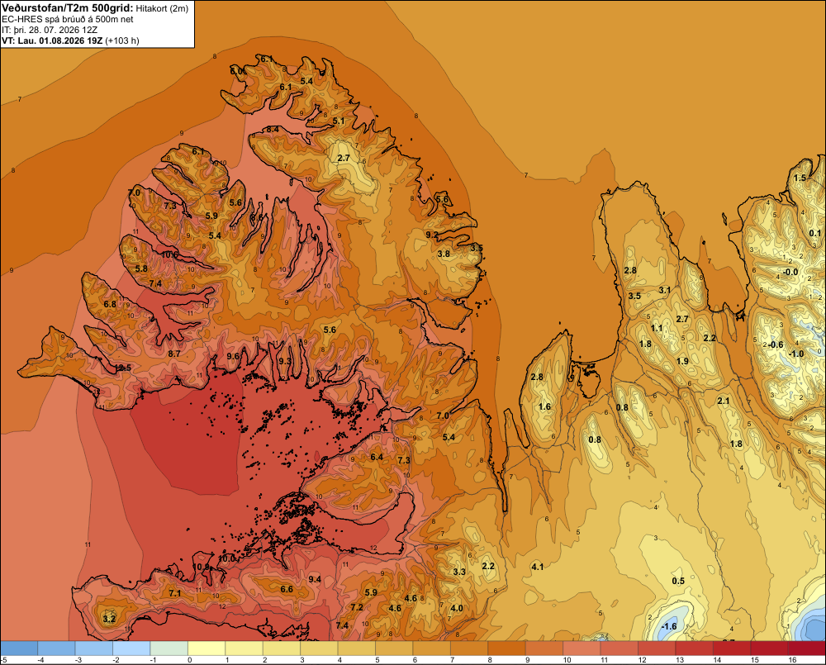Image resolution: width=826 pixels, height=665 pixels.
Task: Click the 0.5 temperature value
Action: pos(678,581)
